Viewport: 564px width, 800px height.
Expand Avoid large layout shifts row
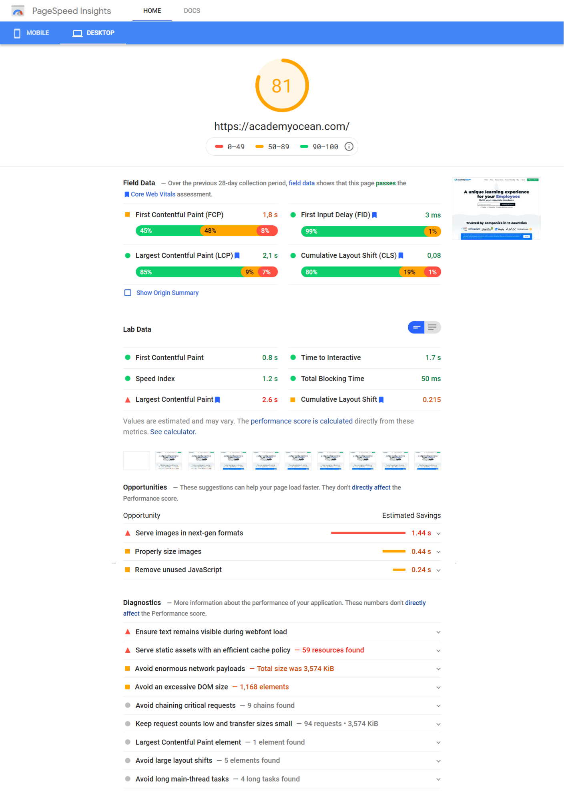click(x=438, y=761)
